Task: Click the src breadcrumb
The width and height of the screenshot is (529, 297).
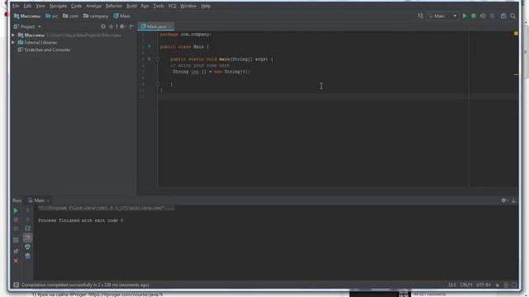Action: [51, 16]
